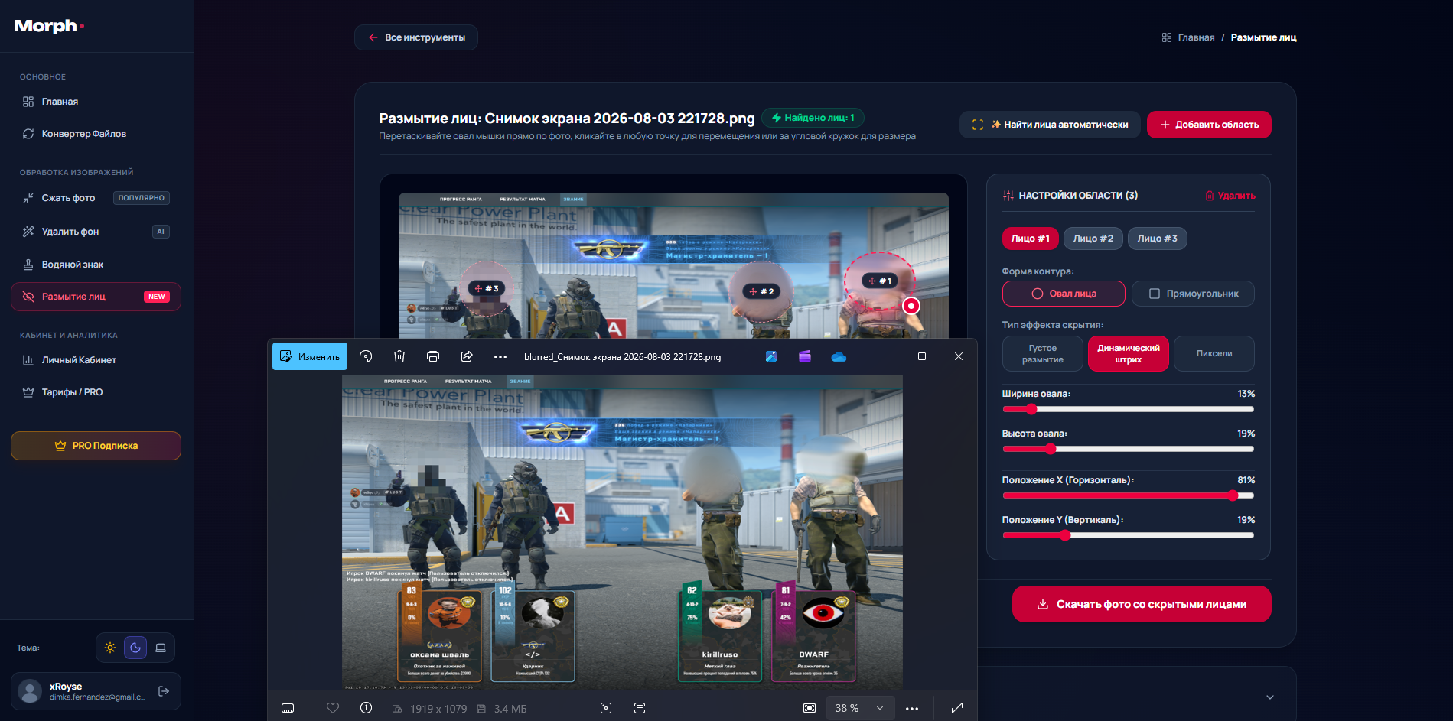
Task: Select the Динамический штрих effect
Action: click(1129, 353)
